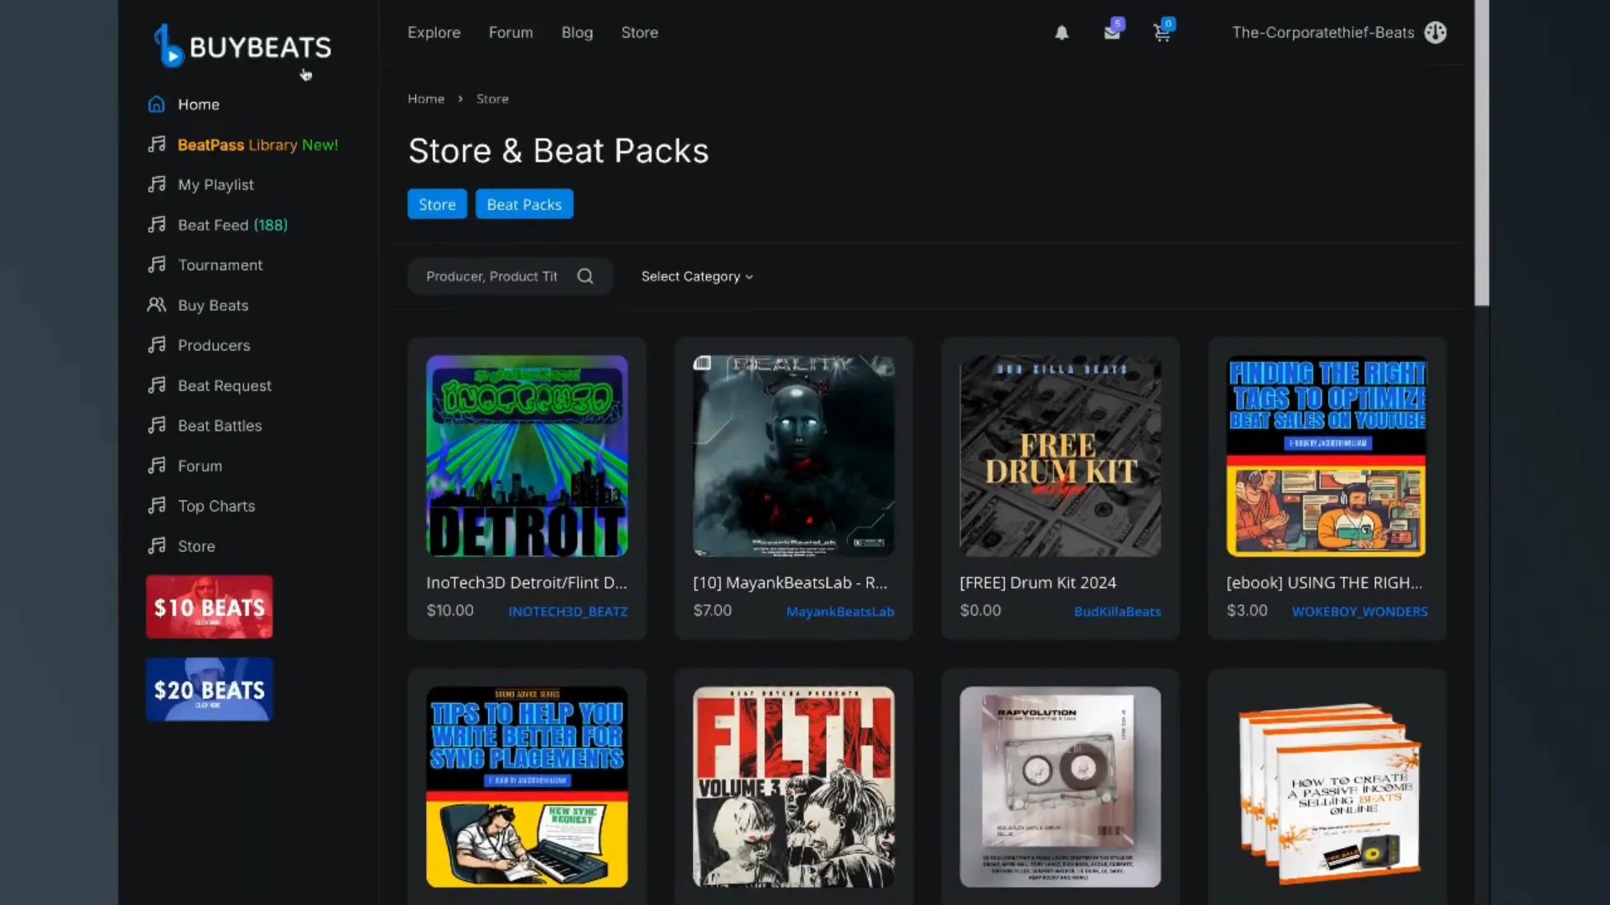Visit BudKillaBeats producer link
The width and height of the screenshot is (1610, 905).
tap(1118, 612)
